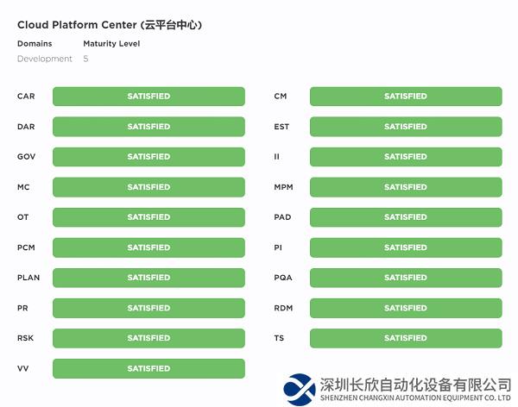Image resolution: width=518 pixels, height=407 pixels.
Task: Open the PLAN satisfied status bar
Action: (148, 278)
